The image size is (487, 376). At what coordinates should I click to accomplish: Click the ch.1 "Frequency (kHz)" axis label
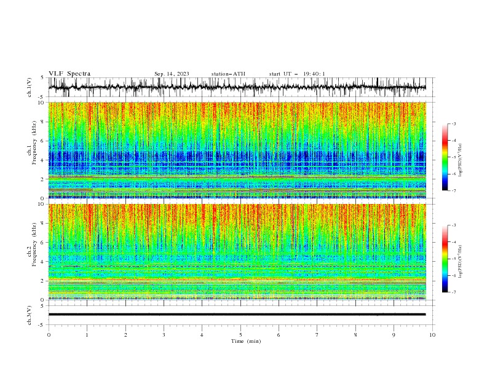coord(34,143)
